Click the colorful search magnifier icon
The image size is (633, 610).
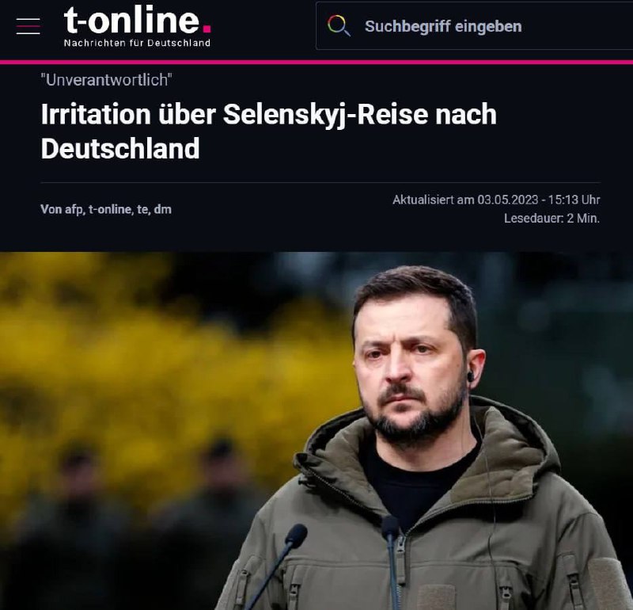339,26
